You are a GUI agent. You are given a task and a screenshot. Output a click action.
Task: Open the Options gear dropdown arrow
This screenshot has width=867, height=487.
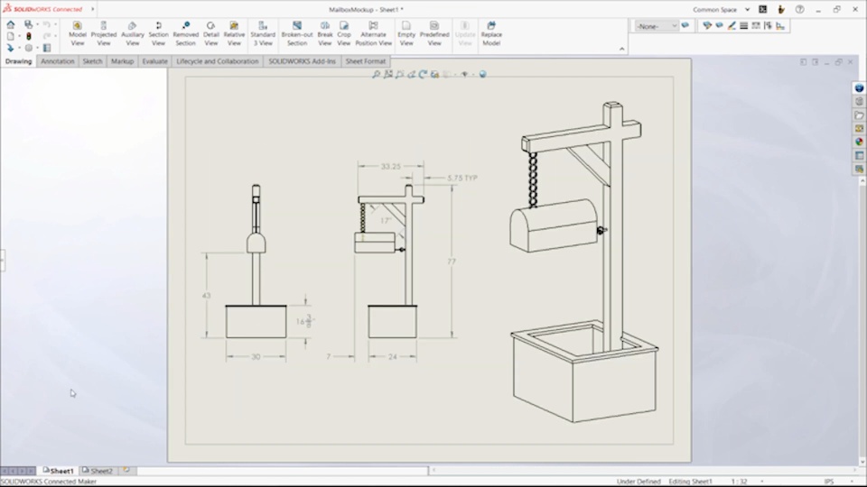pos(37,48)
